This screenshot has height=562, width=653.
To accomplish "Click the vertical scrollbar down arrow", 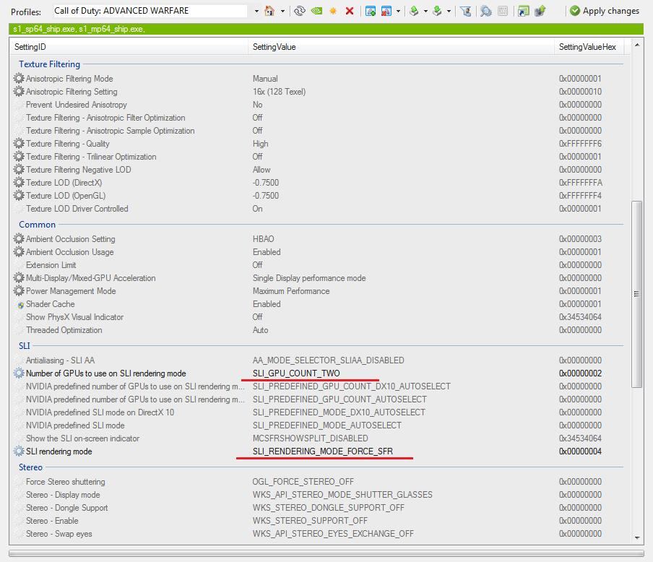I will 637,538.
